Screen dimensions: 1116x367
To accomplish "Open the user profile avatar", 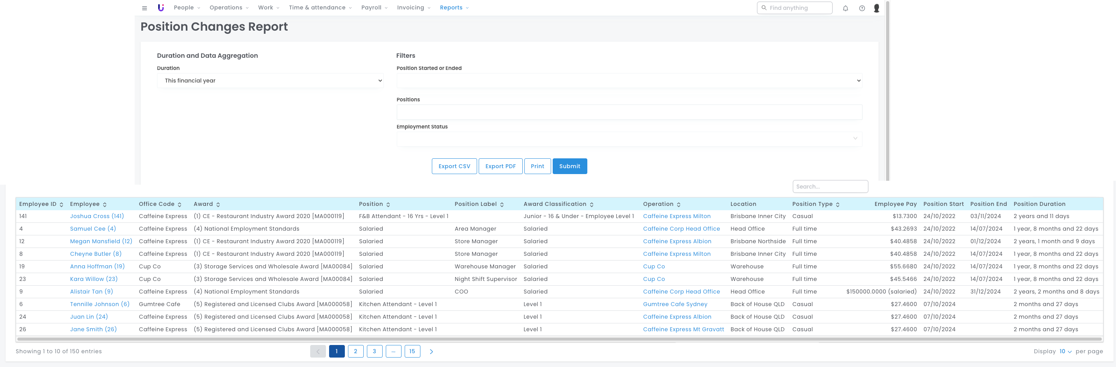I will [876, 8].
